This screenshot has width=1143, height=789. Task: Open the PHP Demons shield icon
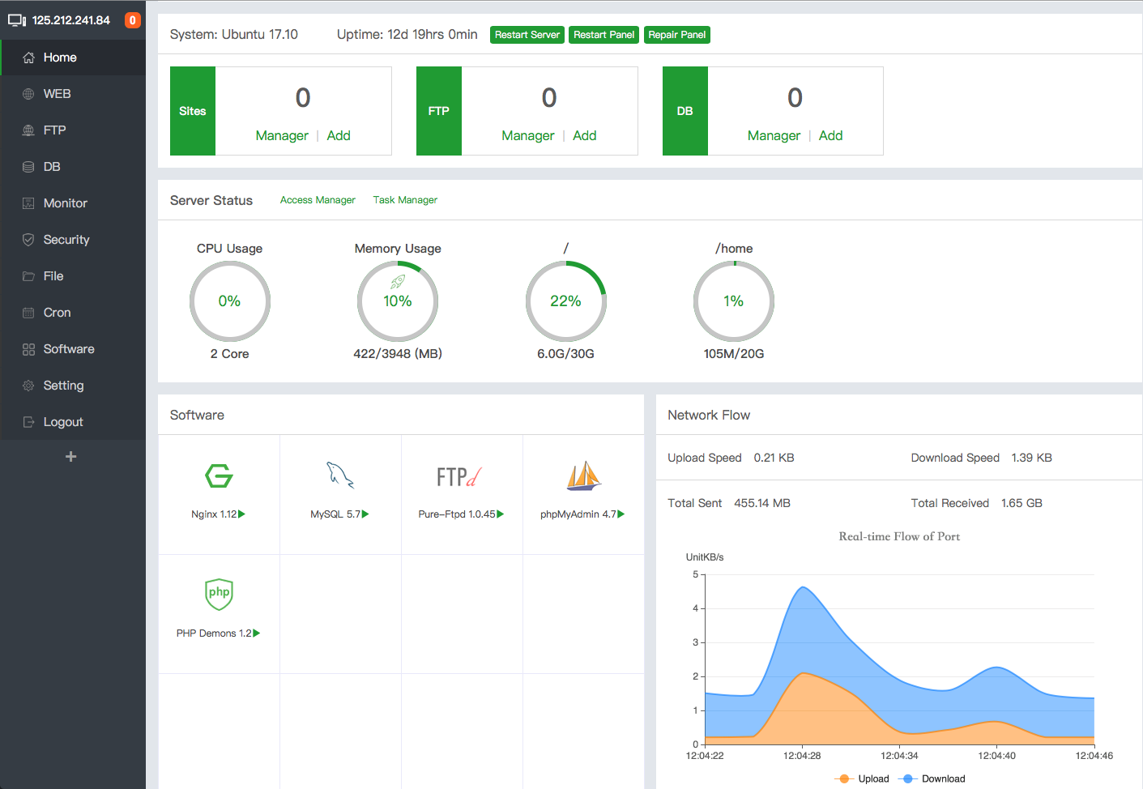tap(219, 594)
